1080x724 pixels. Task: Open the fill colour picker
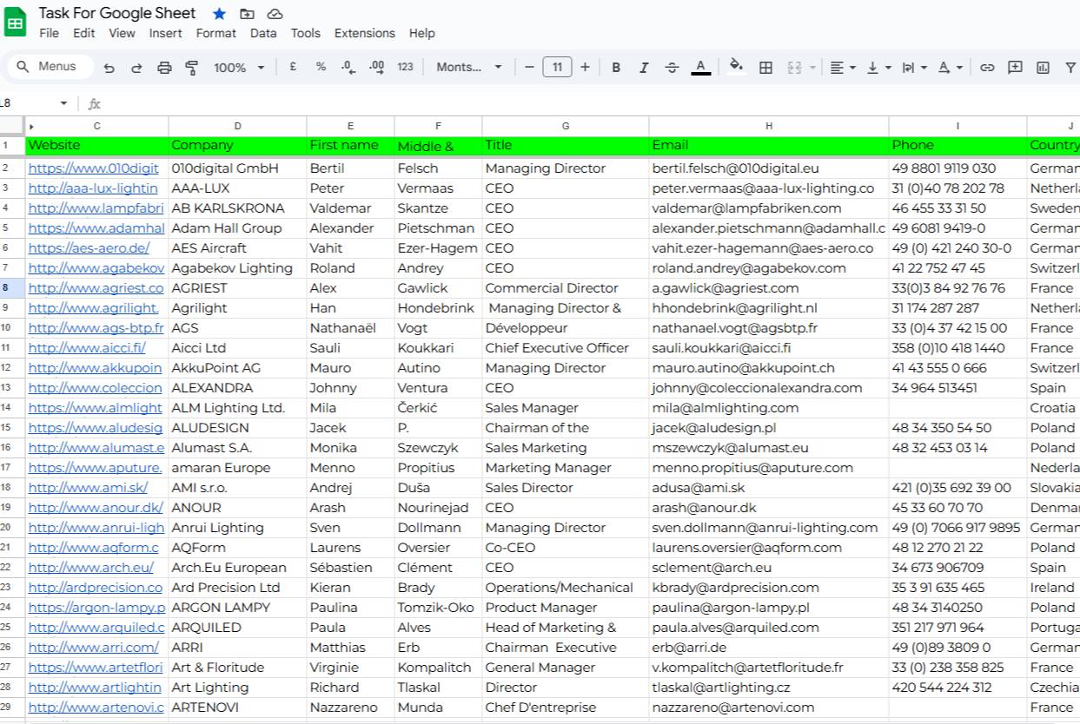[736, 67]
